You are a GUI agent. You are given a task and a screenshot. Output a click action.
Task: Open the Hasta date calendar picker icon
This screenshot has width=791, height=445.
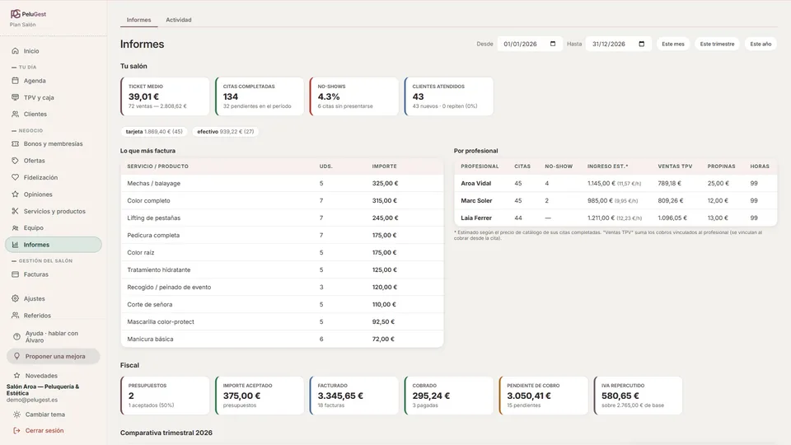[642, 44]
